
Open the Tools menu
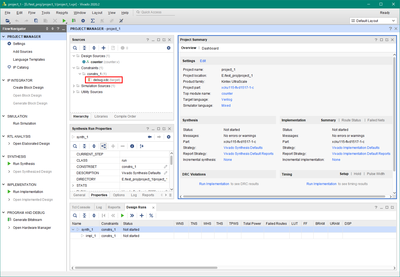click(x=46, y=13)
